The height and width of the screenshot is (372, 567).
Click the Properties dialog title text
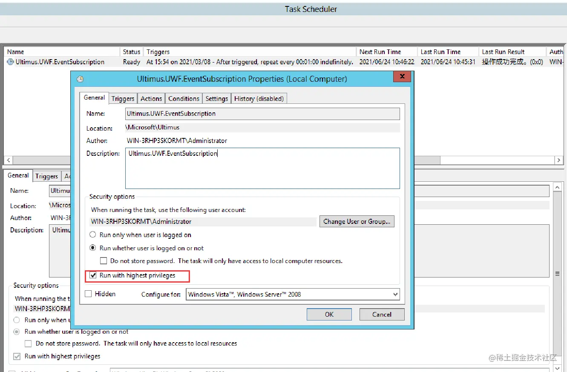click(x=242, y=79)
